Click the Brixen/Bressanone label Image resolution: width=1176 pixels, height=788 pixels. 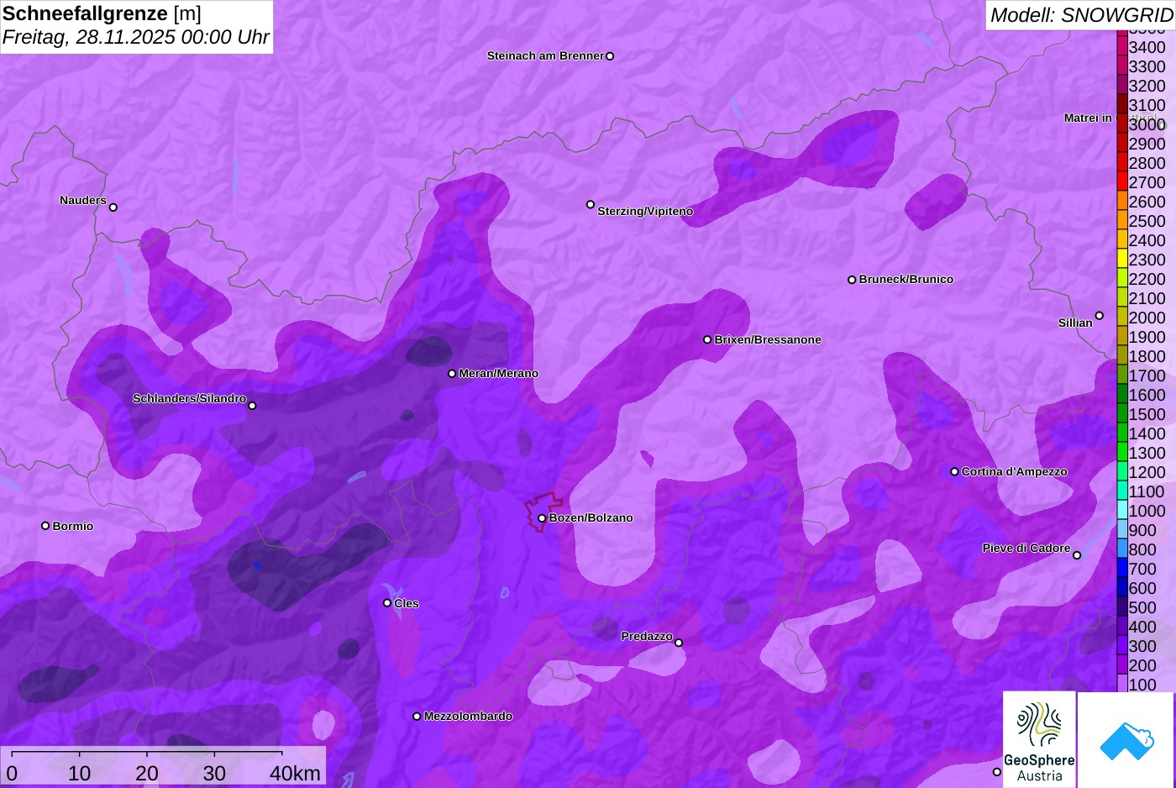tap(768, 340)
